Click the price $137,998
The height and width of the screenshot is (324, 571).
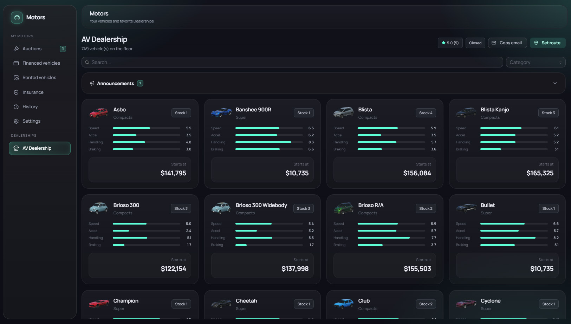coord(295,269)
